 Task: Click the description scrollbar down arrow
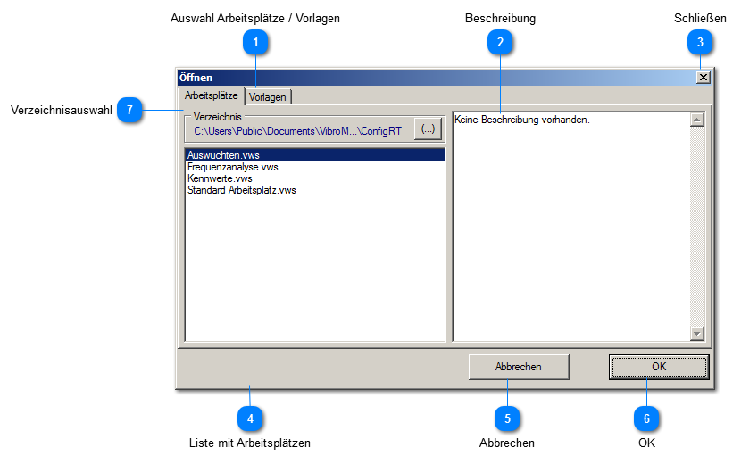697,333
